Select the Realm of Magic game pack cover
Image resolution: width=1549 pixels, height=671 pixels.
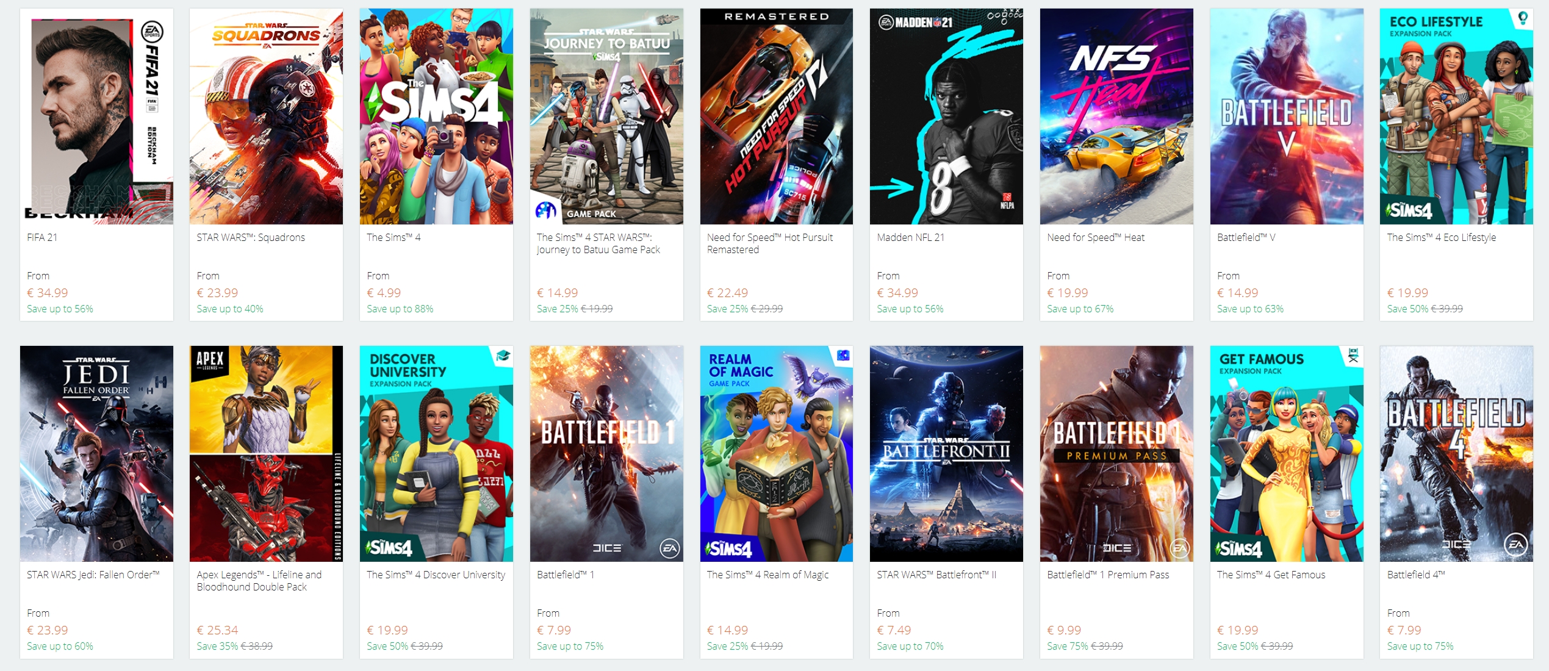[x=777, y=453]
